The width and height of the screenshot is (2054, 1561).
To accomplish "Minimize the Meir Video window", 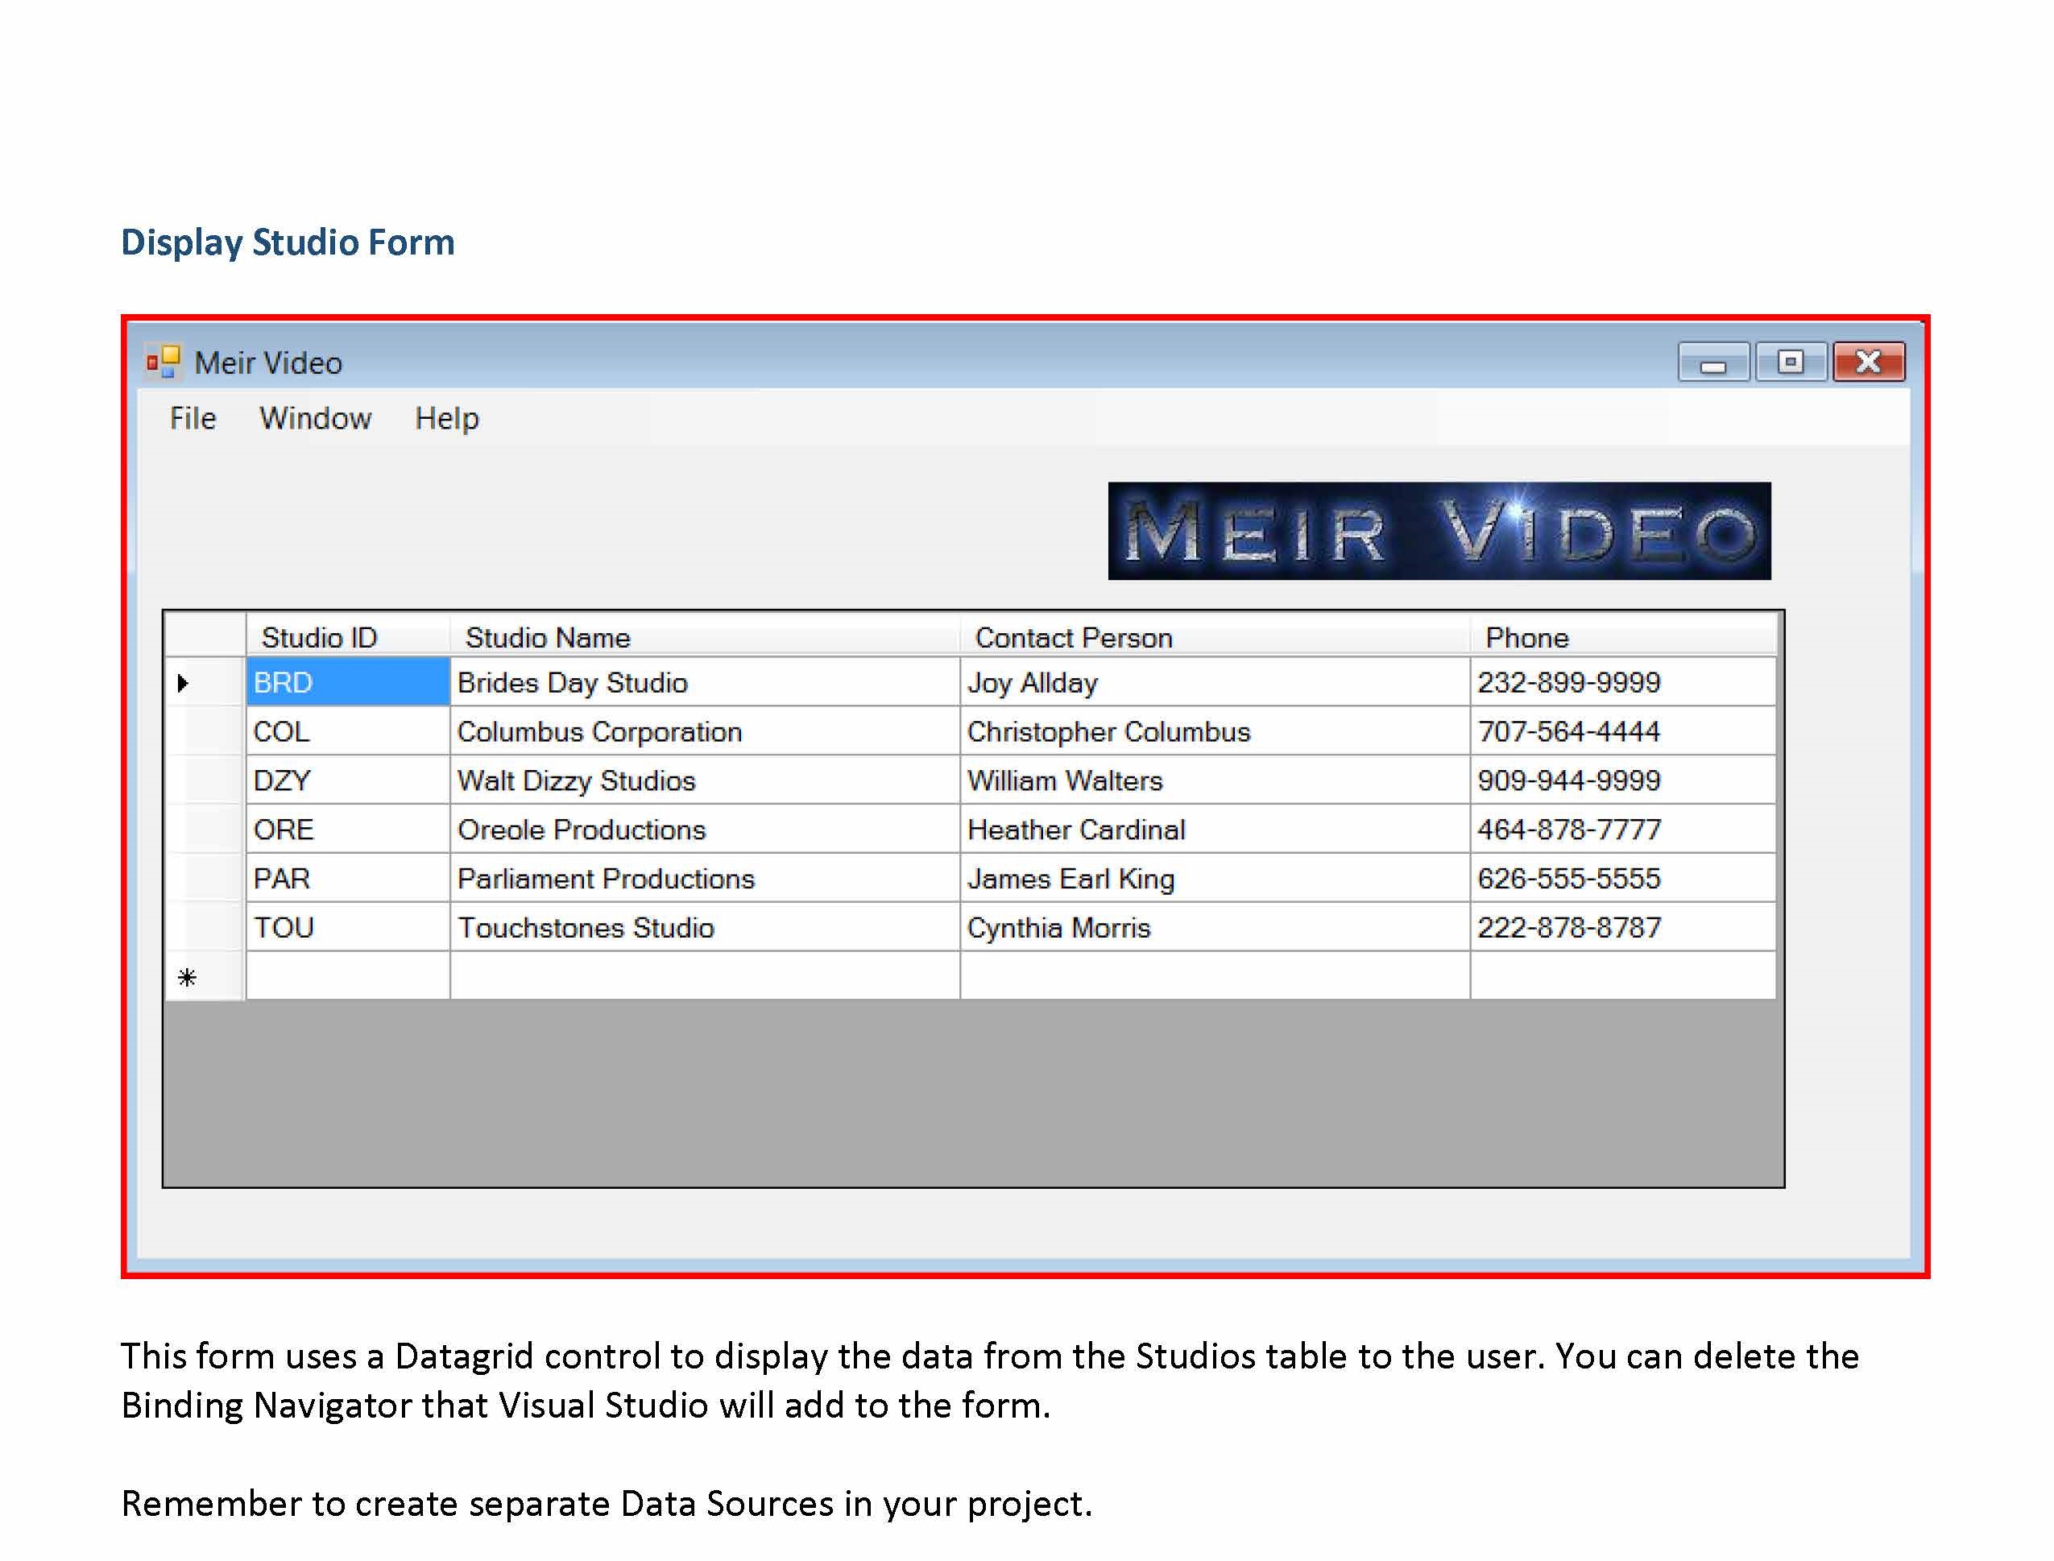I will coord(1713,362).
